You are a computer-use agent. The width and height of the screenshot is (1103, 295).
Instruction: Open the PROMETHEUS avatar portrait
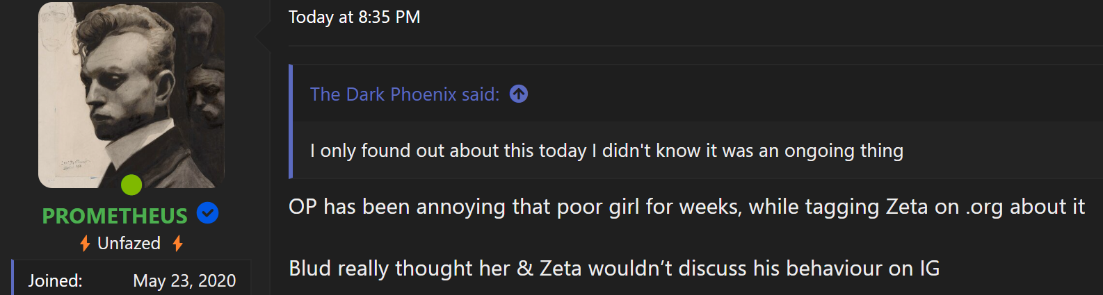(131, 94)
